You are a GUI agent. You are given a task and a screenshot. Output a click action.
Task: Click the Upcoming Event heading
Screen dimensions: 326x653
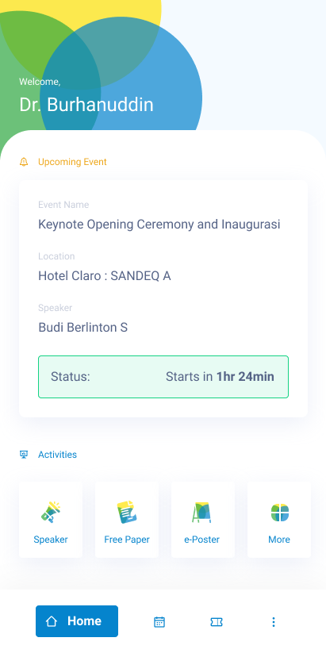[x=72, y=162]
